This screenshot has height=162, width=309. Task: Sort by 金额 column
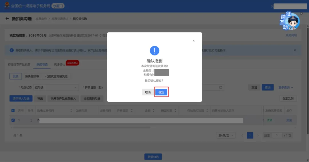(x=154, y=111)
